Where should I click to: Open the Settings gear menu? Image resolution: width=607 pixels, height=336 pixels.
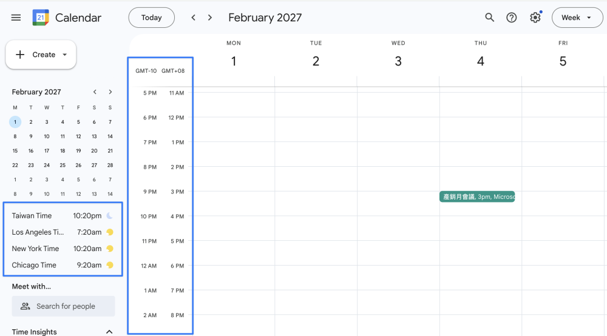(535, 18)
